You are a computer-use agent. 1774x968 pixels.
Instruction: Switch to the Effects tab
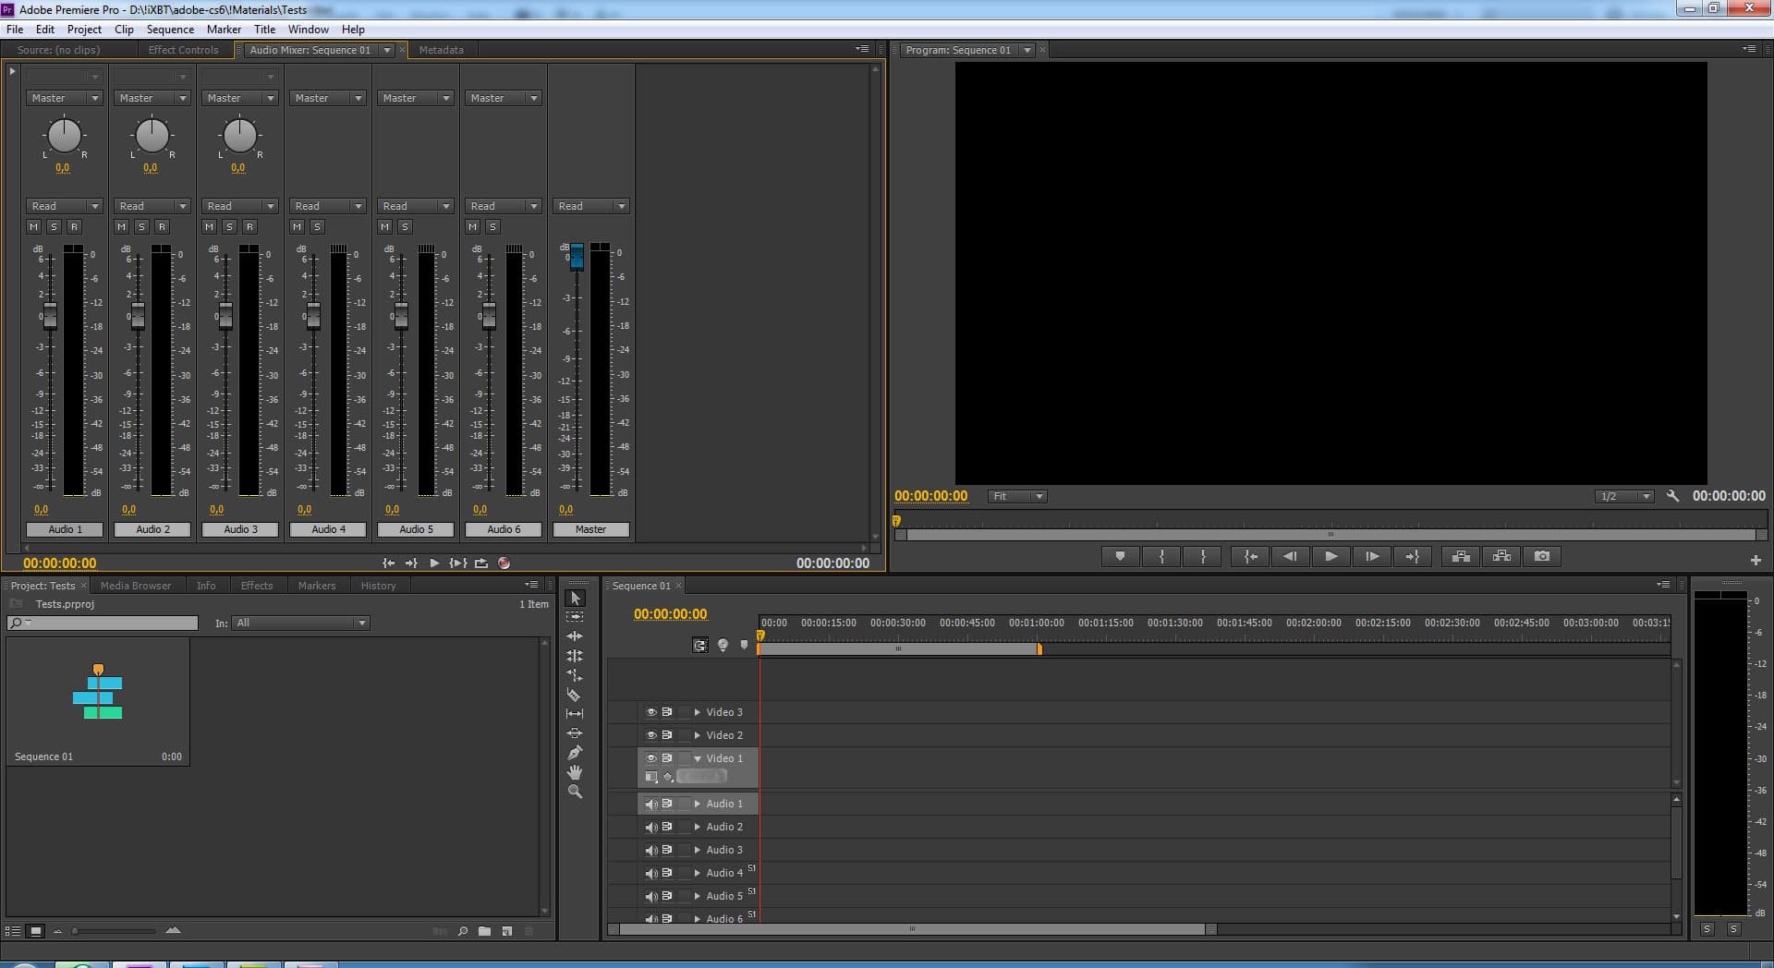pyautogui.click(x=257, y=586)
